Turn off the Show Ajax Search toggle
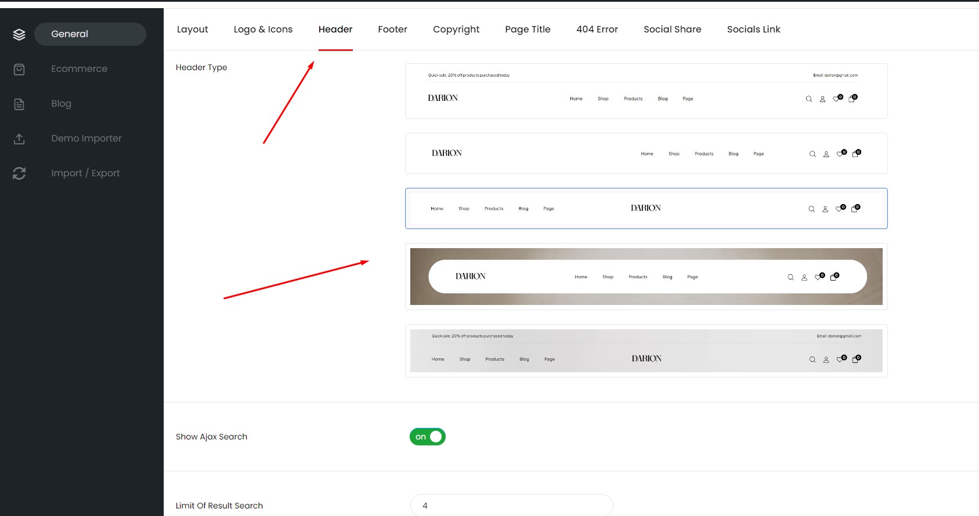Viewport: 979px width, 516px height. pos(428,437)
